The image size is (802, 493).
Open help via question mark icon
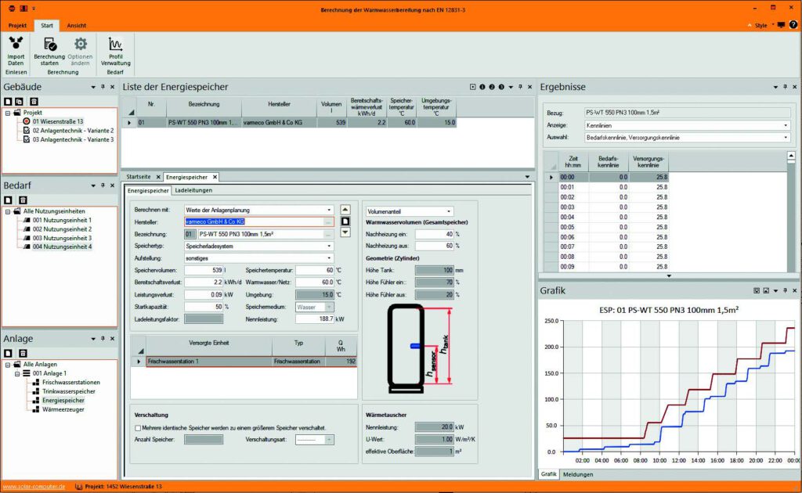click(793, 24)
